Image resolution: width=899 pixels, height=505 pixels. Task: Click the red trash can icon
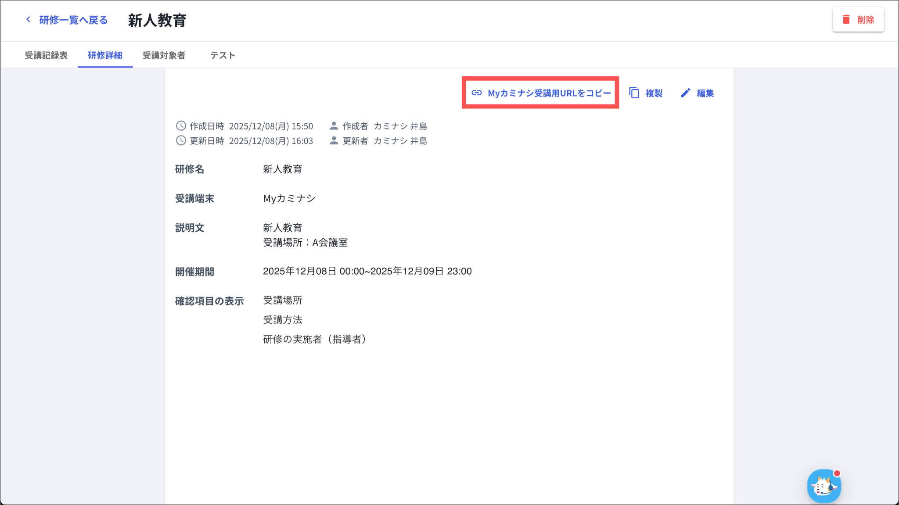coord(846,20)
